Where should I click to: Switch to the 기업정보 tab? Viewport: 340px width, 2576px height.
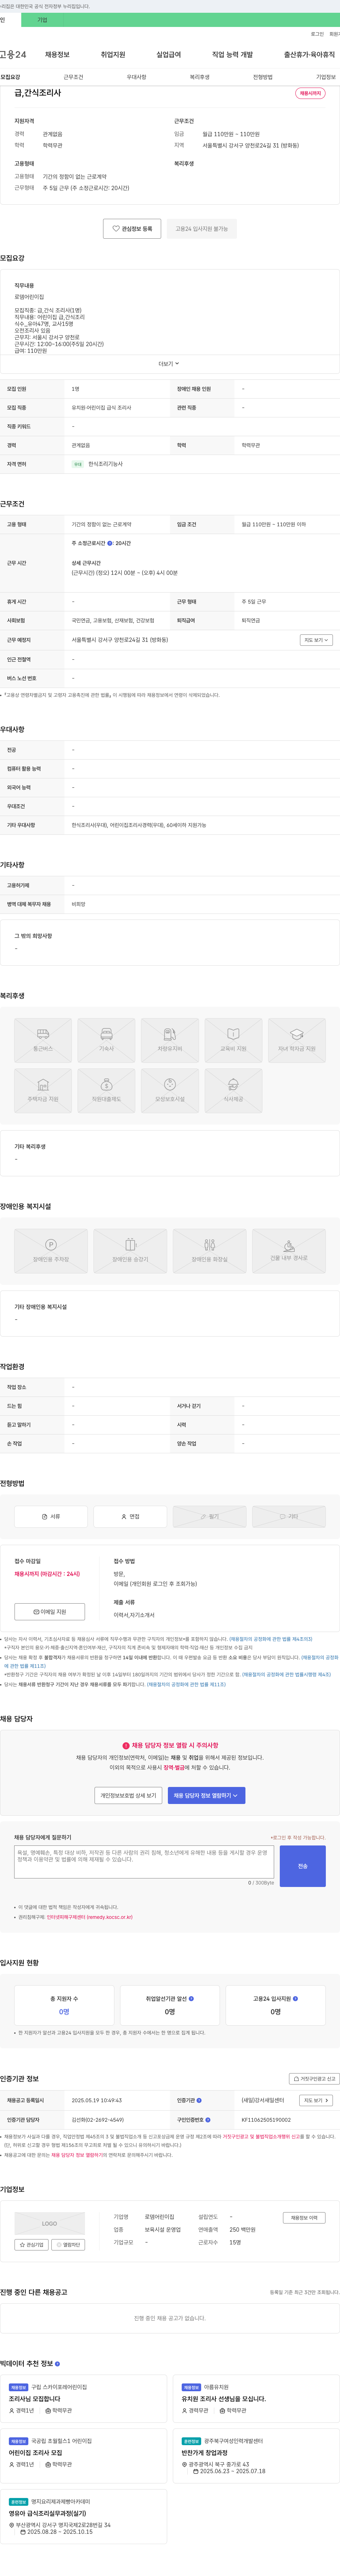(326, 77)
